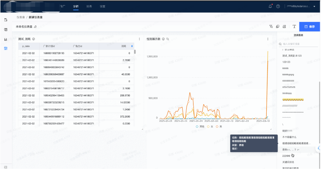Click the blue 保存 button
The height and width of the screenshot is (170, 321).
310,27
